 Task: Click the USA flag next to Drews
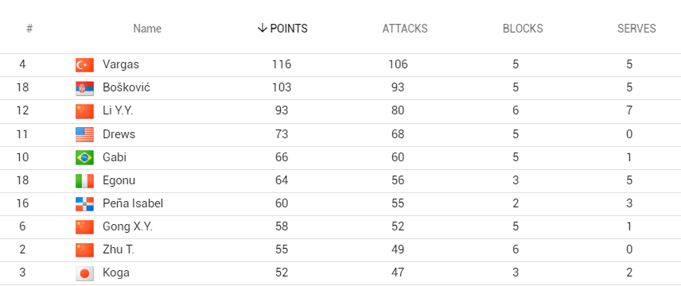pos(84,134)
